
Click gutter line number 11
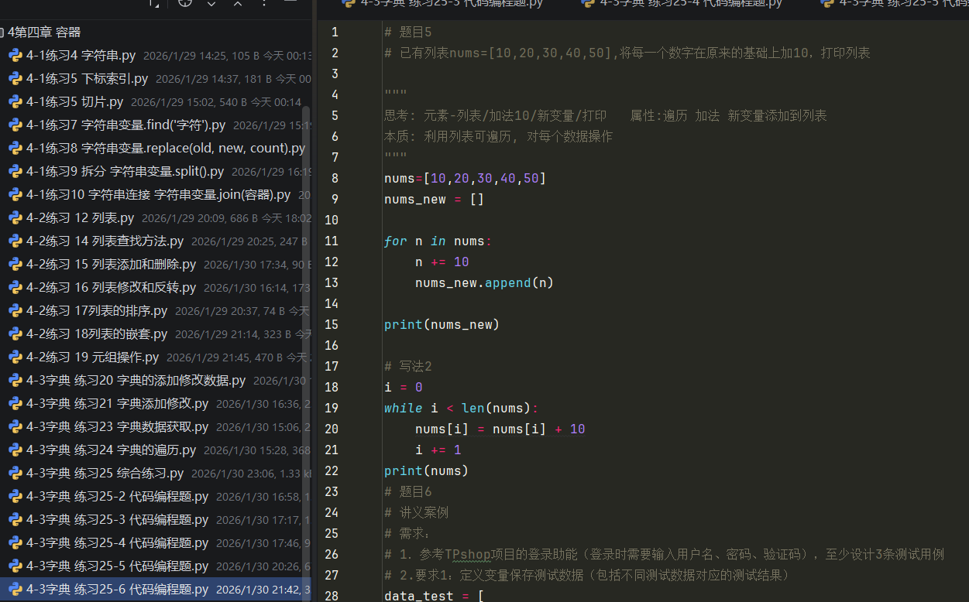pyautogui.click(x=332, y=241)
